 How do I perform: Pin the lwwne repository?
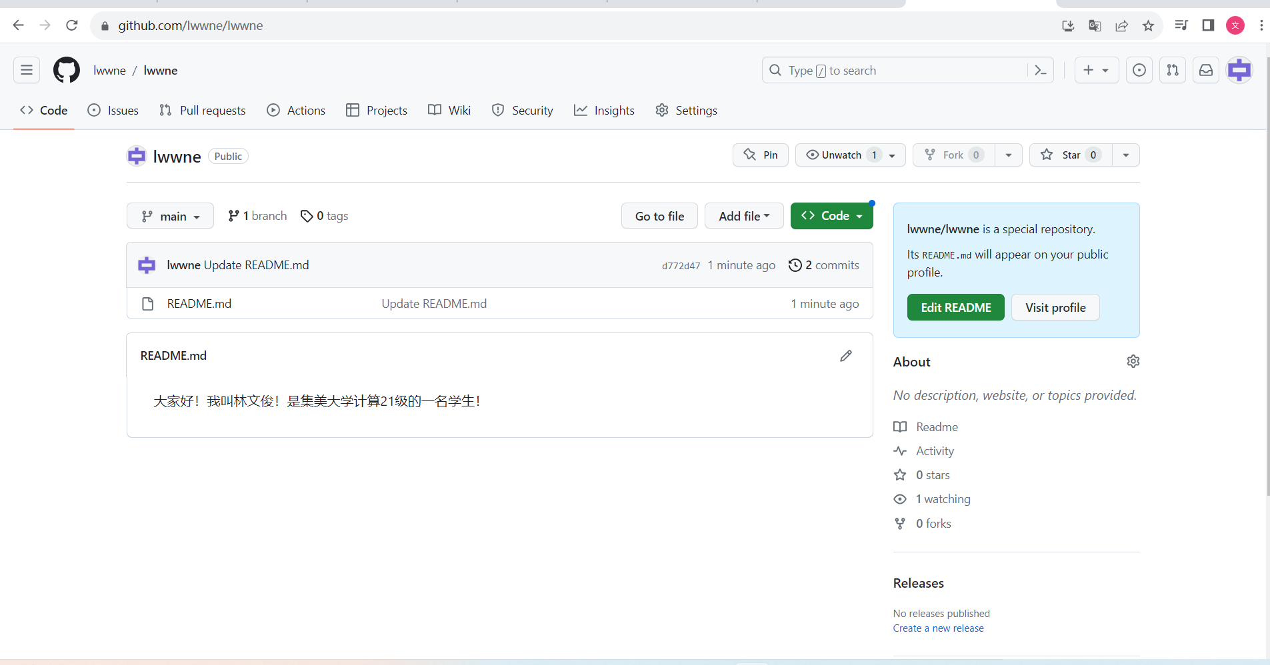[761, 155]
